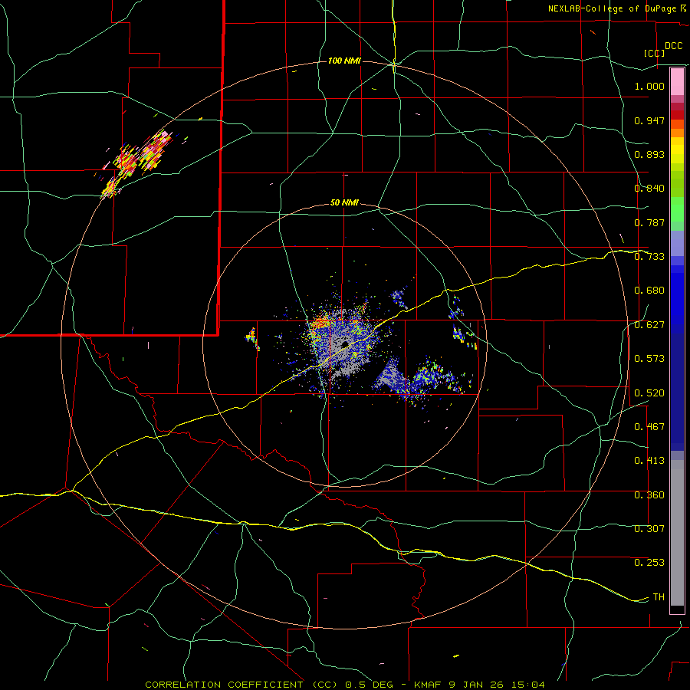Click the TH threshold label on the legend

659,597
